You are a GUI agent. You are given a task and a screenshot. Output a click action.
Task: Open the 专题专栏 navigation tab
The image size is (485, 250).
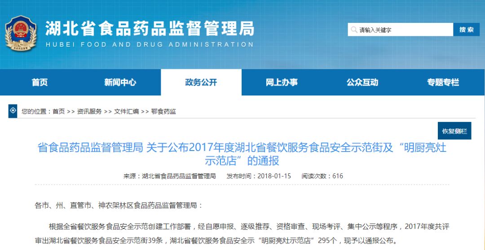(443, 82)
